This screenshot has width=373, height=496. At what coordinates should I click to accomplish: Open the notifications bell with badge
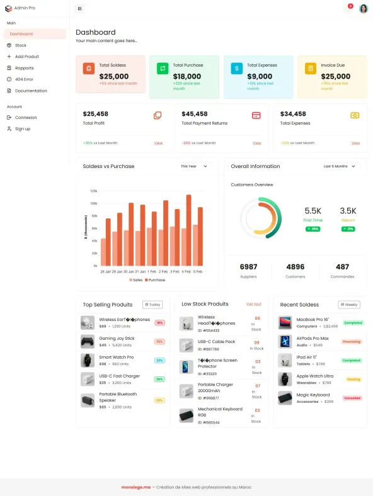(x=348, y=8)
